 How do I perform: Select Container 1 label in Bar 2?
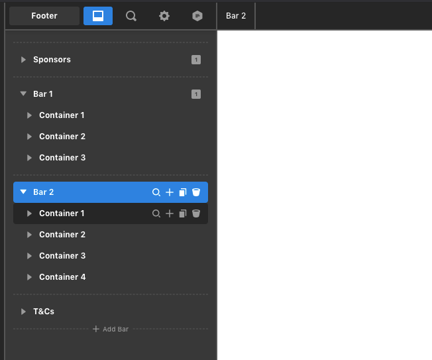(x=62, y=213)
